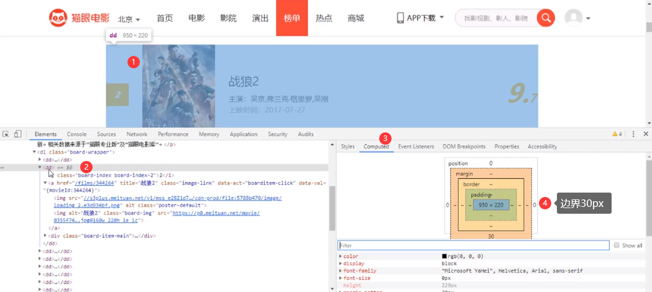
Task: Click the Elements tree vertical scrollbar thumb
Action: [x=332, y=208]
